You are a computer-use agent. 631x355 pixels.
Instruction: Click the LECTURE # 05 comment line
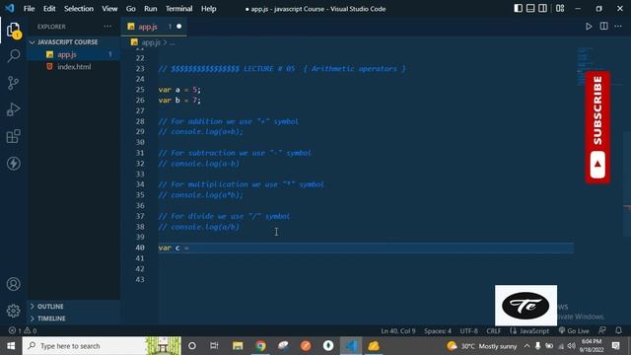[282, 69]
